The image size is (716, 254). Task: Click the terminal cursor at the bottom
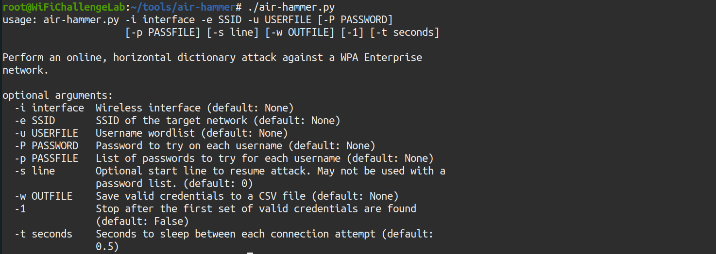click(250, 253)
